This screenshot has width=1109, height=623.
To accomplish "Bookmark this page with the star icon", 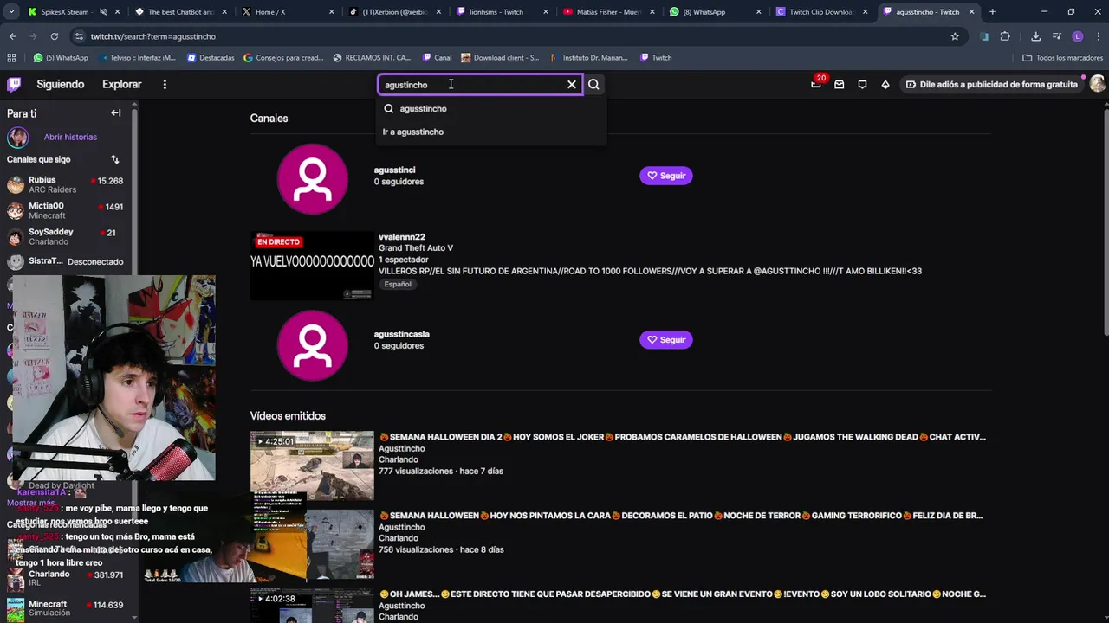I will click(955, 36).
